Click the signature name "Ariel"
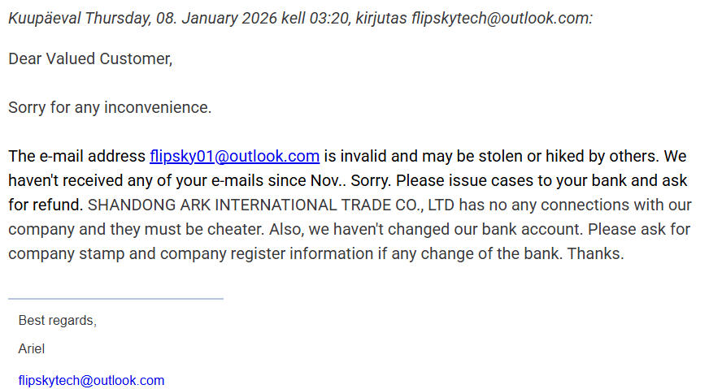709x389 pixels. (32, 349)
